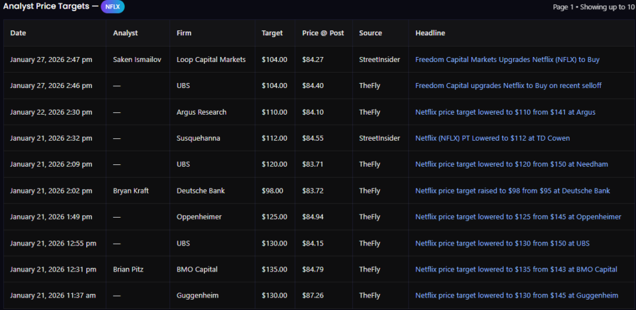Viewport: 636px width, 310px height.
Task: Click the Analyst column header
Action: pyautogui.click(x=125, y=33)
